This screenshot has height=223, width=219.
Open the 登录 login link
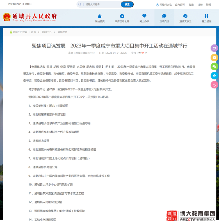pyautogui.click(x=191, y=5)
